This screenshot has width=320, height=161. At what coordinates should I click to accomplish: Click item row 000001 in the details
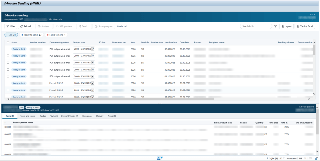pos(159,128)
